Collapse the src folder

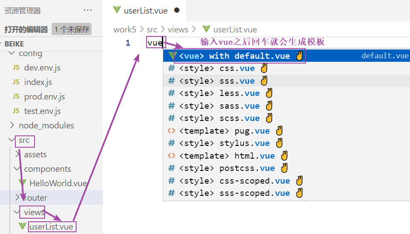[x=11, y=140]
